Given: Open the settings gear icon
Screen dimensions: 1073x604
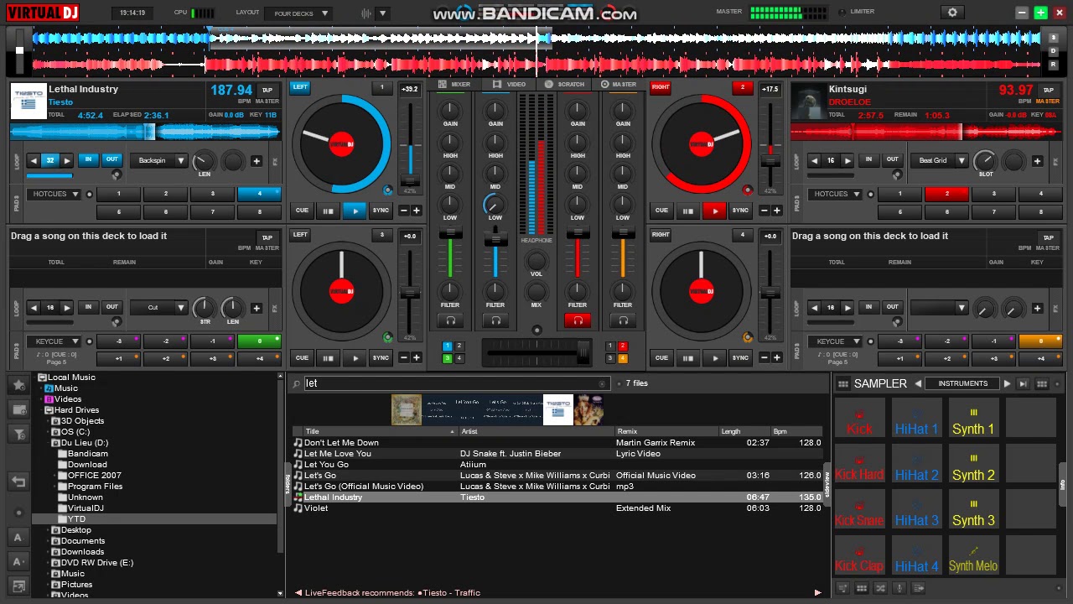Looking at the screenshot, I should (x=952, y=13).
